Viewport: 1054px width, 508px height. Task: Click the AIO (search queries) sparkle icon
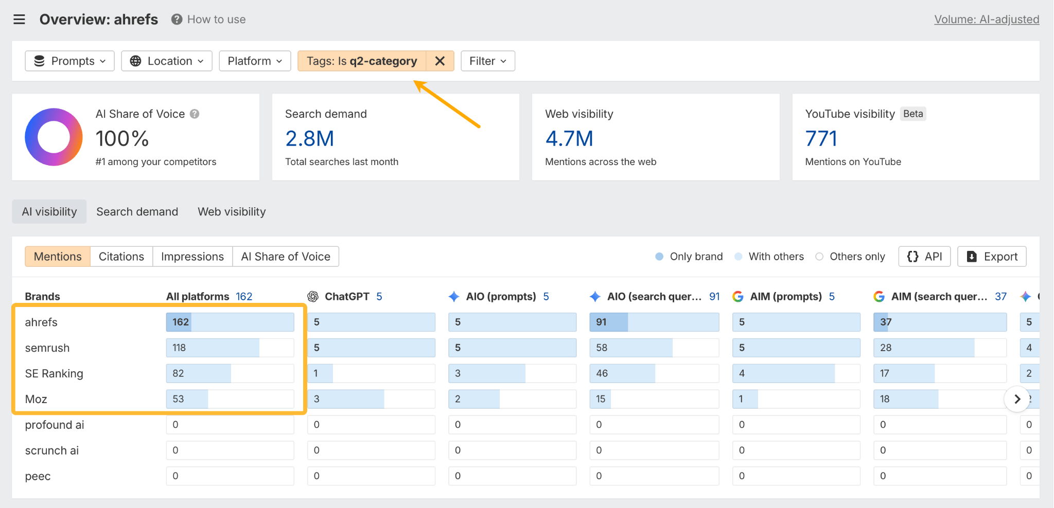595,297
